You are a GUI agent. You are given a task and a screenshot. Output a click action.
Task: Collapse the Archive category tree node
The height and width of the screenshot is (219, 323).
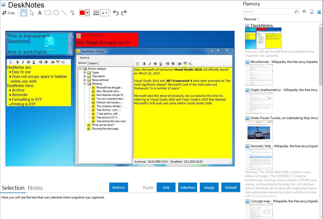tap(80, 69)
